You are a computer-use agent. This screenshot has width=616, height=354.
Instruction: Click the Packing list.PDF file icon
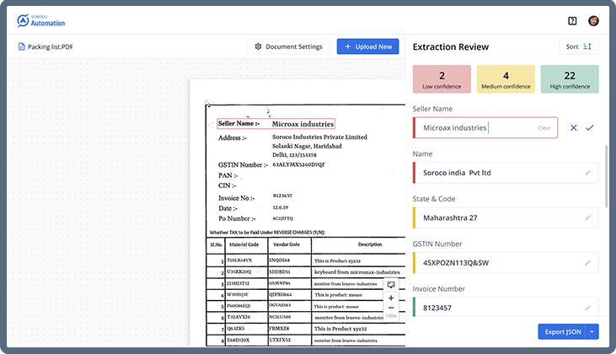tap(22, 46)
